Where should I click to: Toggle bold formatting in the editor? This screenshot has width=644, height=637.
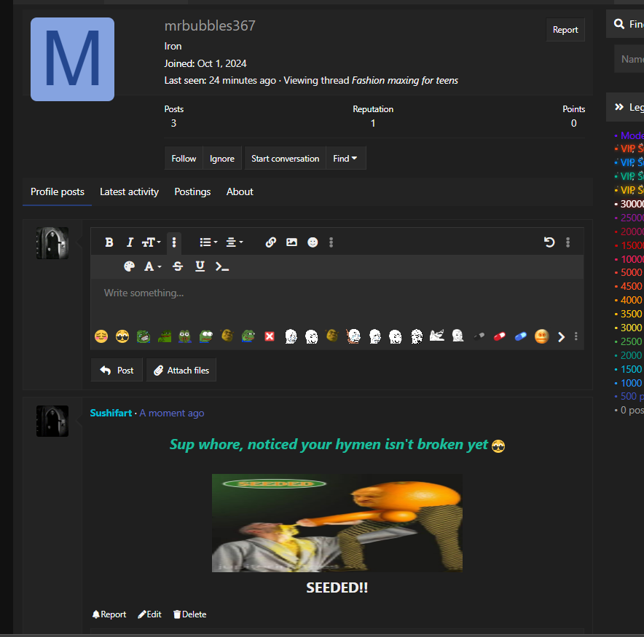(x=109, y=242)
